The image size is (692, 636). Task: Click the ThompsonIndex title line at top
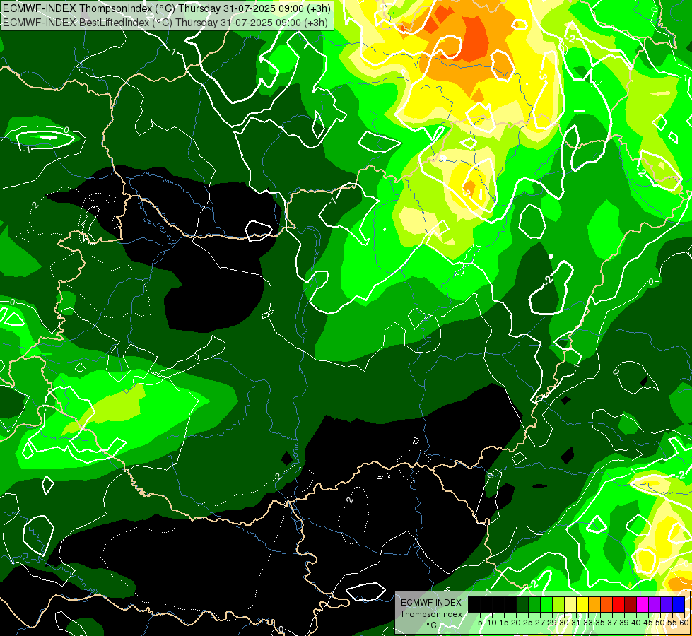(x=167, y=8)
